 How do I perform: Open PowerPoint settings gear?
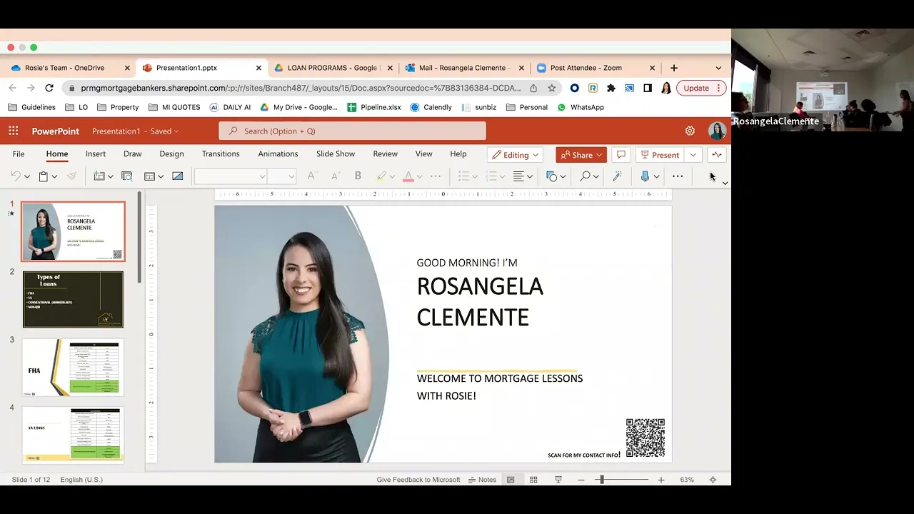[690, 131]
